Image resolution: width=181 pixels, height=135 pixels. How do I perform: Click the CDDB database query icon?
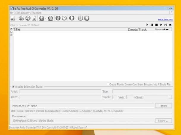42,18
